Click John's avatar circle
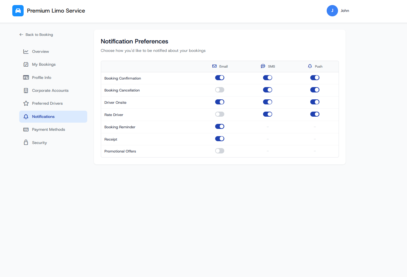Image resolution: width=407 pixels, height=277 pixels. point(332,11)
